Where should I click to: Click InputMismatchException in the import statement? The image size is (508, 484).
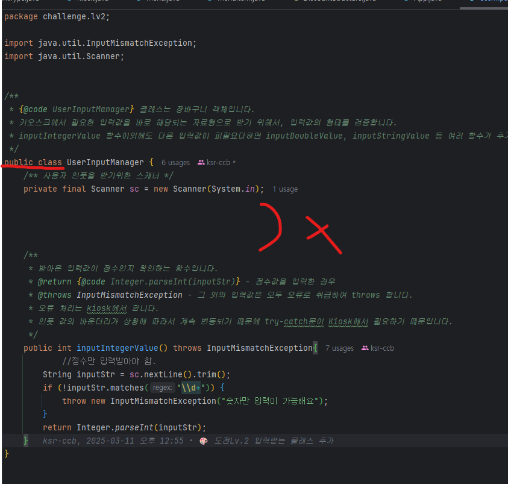click(x=139, y=43)
